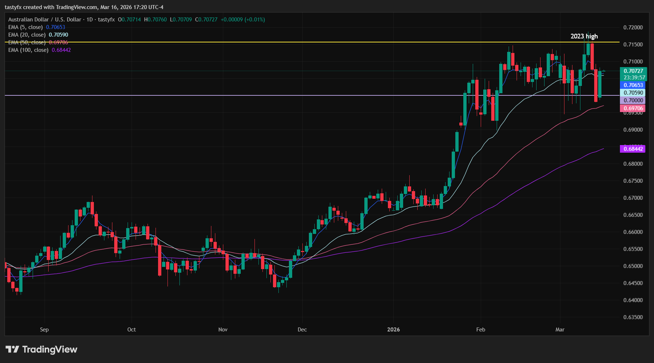Select the EMA (20, close) indicator
Image resolution: width=654 pixels, height=363 pixels.
(x=26, y=34)
